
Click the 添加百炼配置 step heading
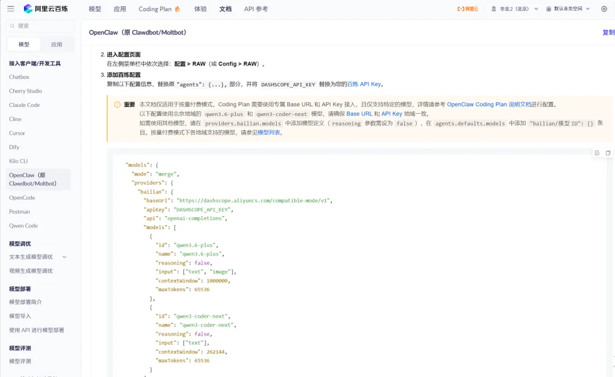[124, 75]
